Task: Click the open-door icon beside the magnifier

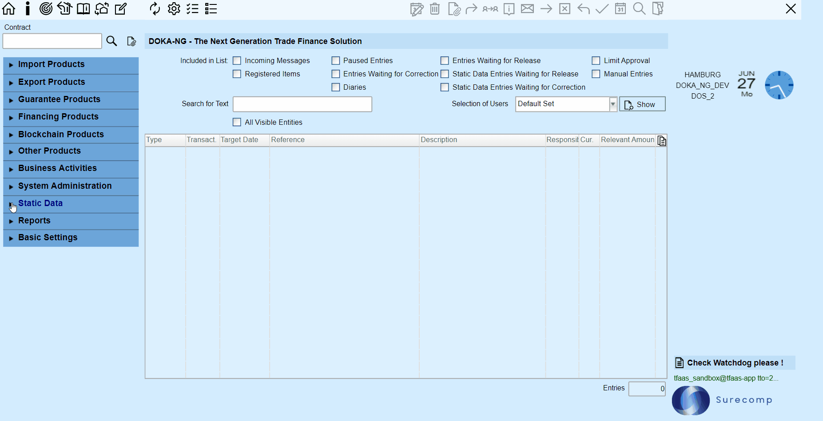Action: coord(658,9)
